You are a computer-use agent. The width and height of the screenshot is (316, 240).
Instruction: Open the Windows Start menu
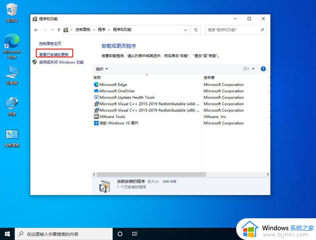tap(7, 234)
